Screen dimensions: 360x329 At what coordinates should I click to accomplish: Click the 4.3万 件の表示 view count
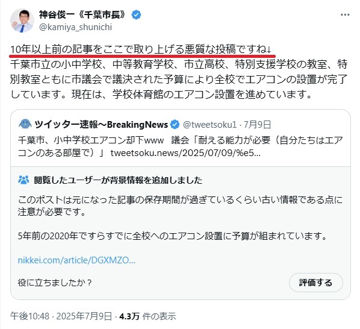pos(147,316)
